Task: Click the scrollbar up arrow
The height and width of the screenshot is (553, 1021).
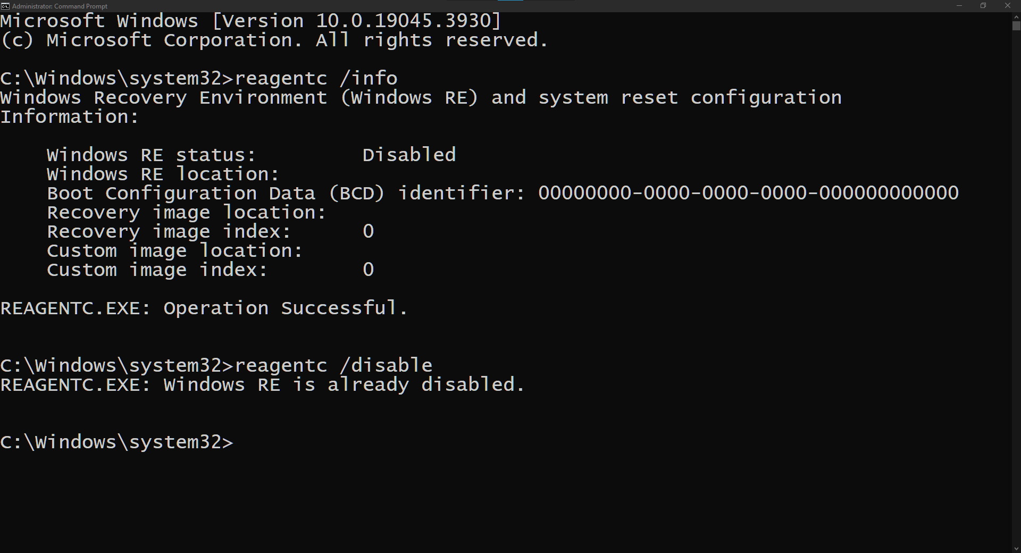Action: pos(1016,16)
